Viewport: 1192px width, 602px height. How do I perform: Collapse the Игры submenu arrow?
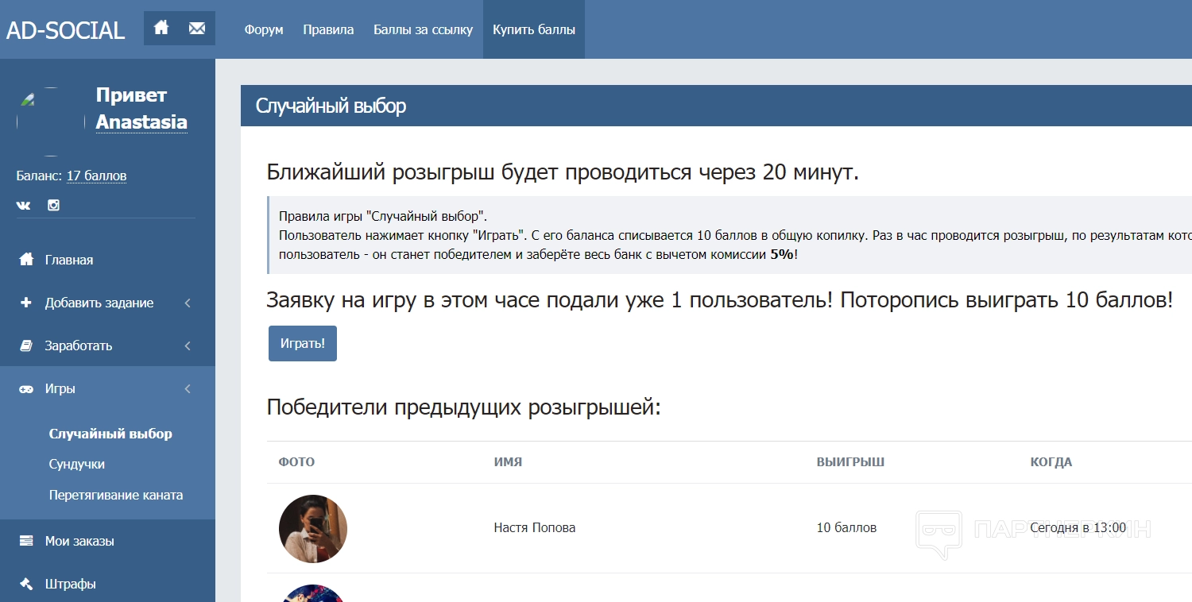[188, 388]
